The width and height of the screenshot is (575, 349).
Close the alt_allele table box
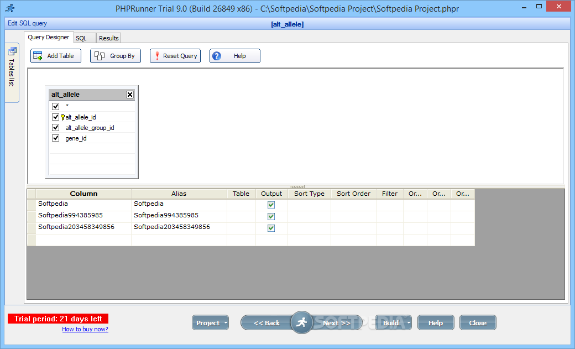tap(130, 95)
